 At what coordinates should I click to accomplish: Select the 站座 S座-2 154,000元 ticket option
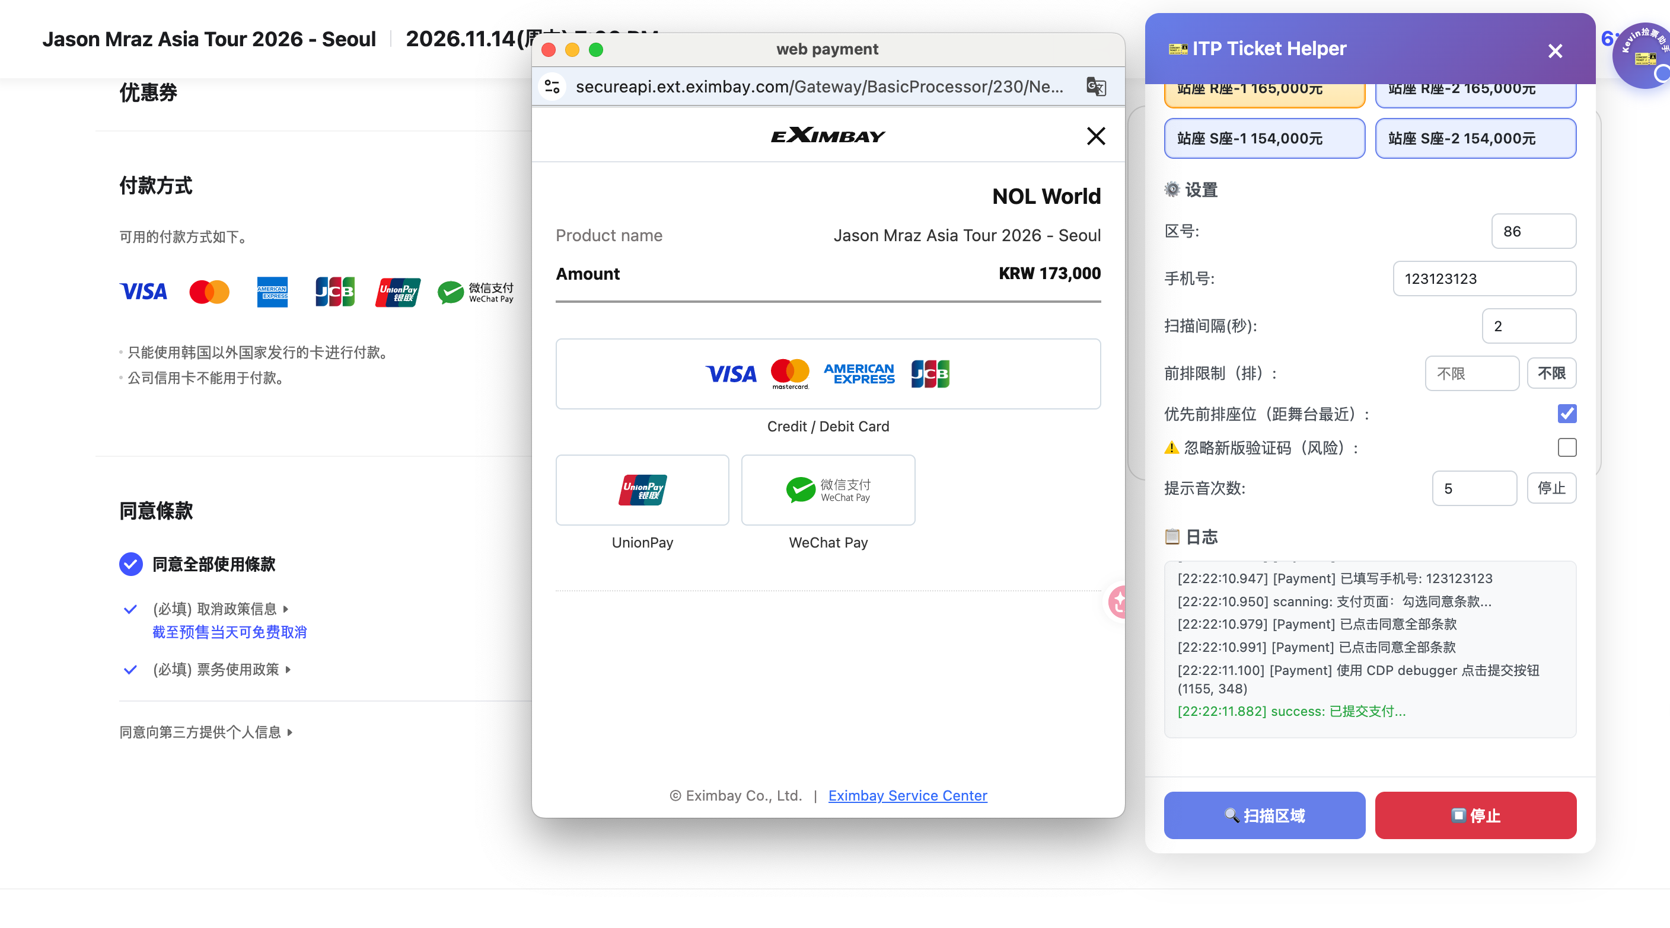click(1475, 138)
